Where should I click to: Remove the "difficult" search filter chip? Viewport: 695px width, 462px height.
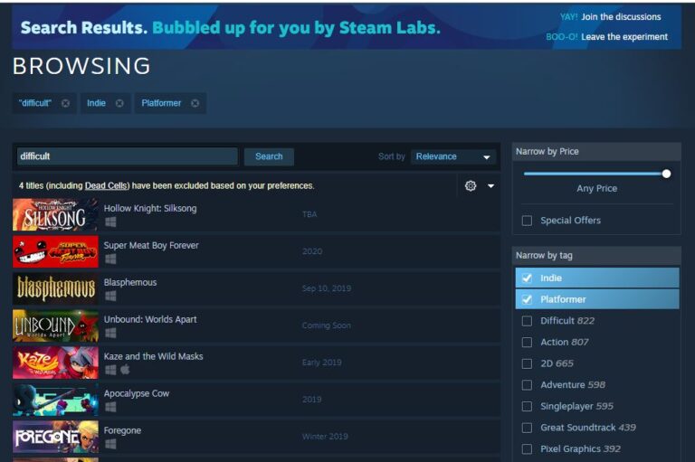pyautogui.click(x=65, y=103)
